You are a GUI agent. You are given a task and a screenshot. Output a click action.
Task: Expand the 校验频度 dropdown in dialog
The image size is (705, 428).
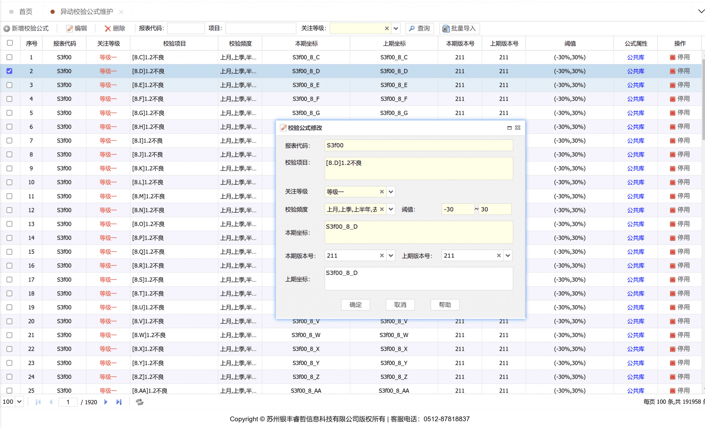click(x=391, y=209)
